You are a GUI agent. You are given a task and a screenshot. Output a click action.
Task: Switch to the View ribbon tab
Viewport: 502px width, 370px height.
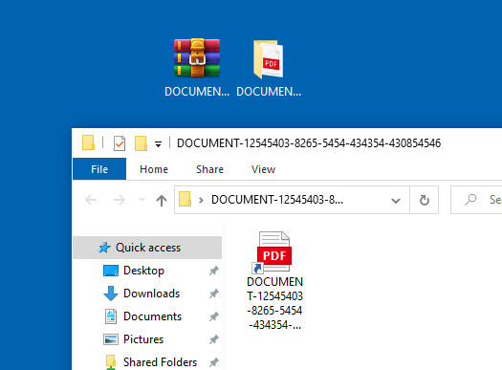pos(263,169)
